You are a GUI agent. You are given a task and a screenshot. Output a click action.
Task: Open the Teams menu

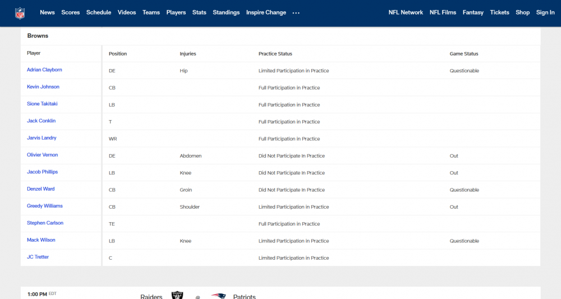[151, 12]
